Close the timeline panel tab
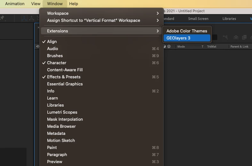 pyautogui.click(x=38, y=27)
